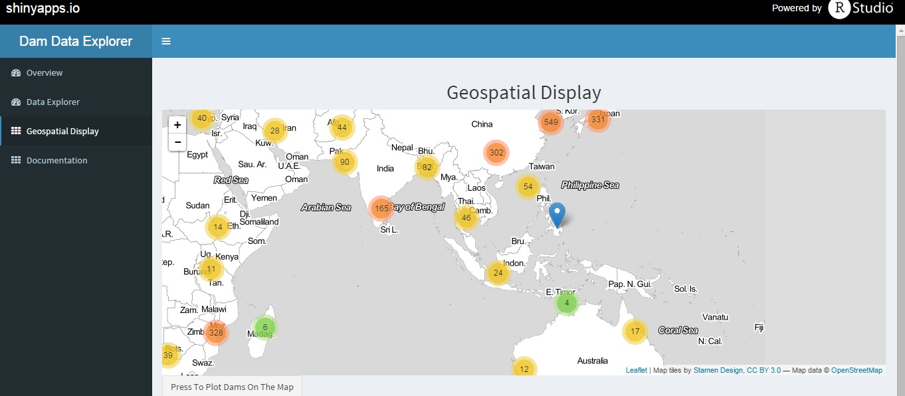The width and height of the screenshot is (905, 396).
Task: Click the shinyapps.io logo text
Action: tap(43, 8)
